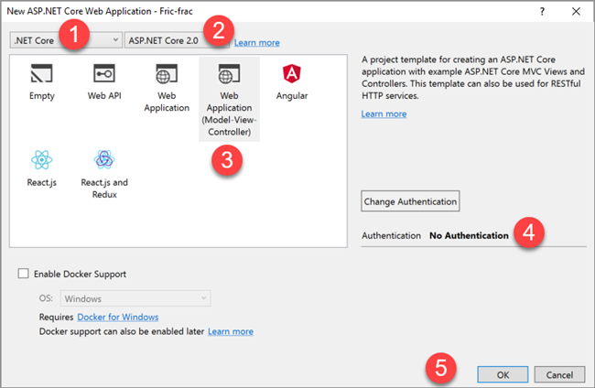Dismiss dialog with Cancel button
The width and height of the screenshot is (595, 388).
[559, 374]
